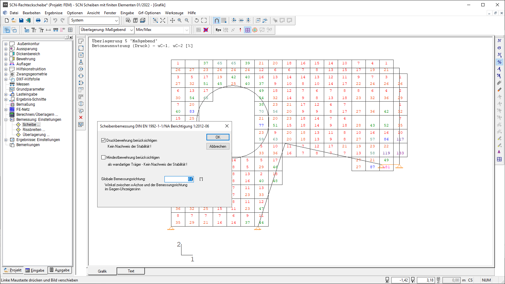This screenshot has width=505, height=284.
Task: Switch to the Text tab
Action: pyautogui.click(x=131, y=271)
